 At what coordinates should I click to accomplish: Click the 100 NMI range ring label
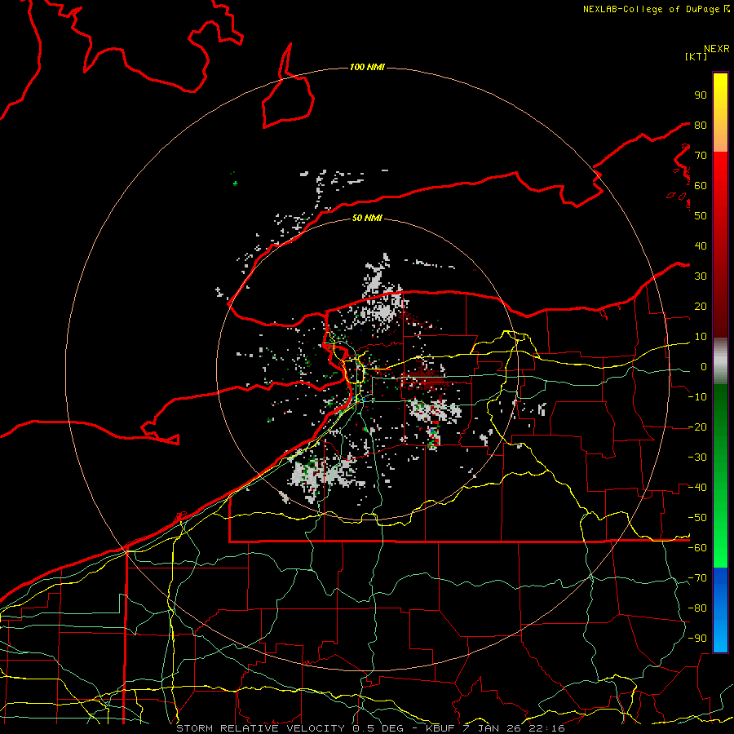(x=367, y=67)
